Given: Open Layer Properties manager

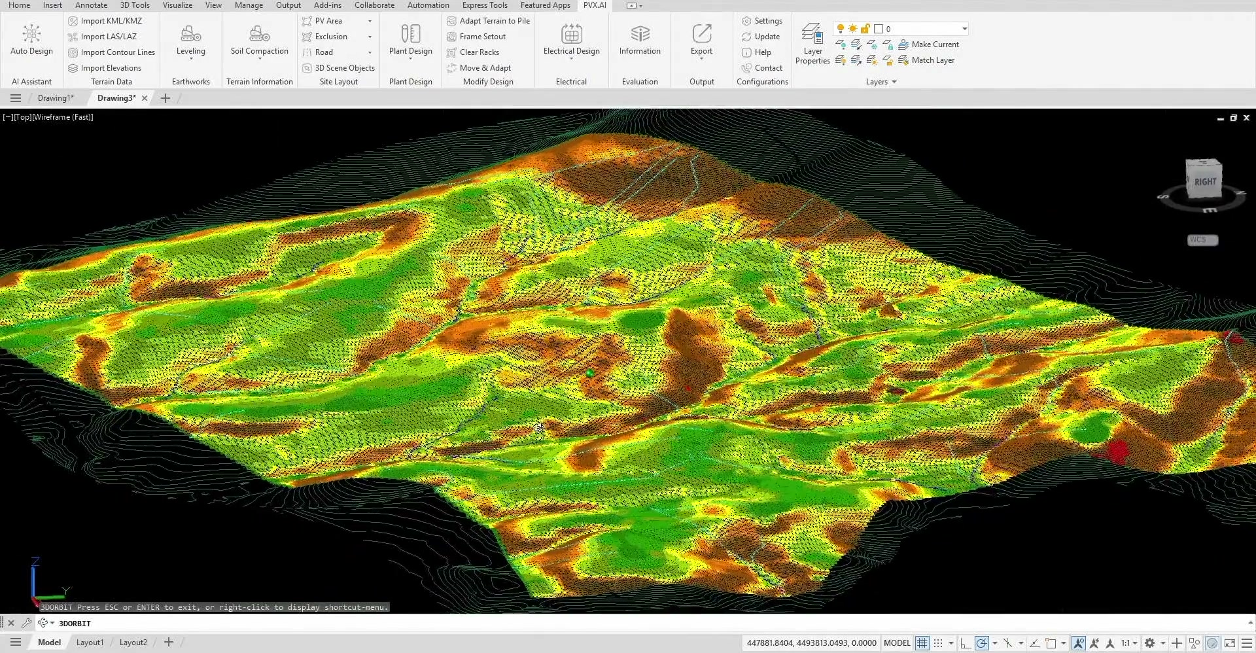Looking at the screenshot, I should (812, 43).
